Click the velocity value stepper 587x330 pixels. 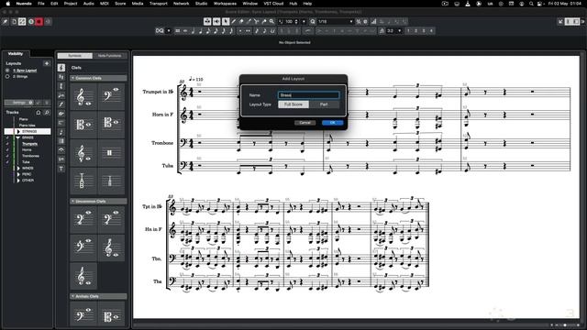point(296,22)
